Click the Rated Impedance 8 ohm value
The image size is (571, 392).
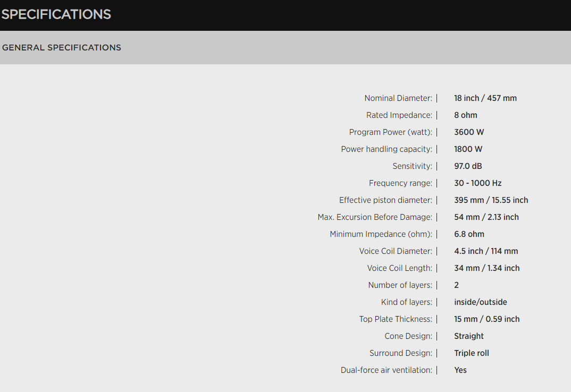[x=465, y=115]
